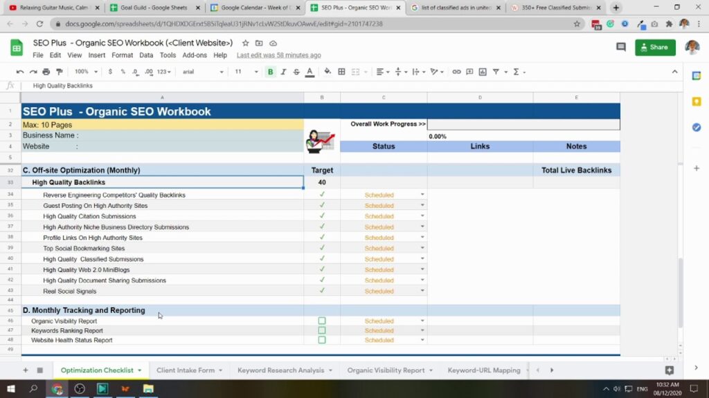This screenshot has width=709, height=398.
Task: Open status dropdown for Web 2.0 MiniBlogs
Action: tap(422, 269)
